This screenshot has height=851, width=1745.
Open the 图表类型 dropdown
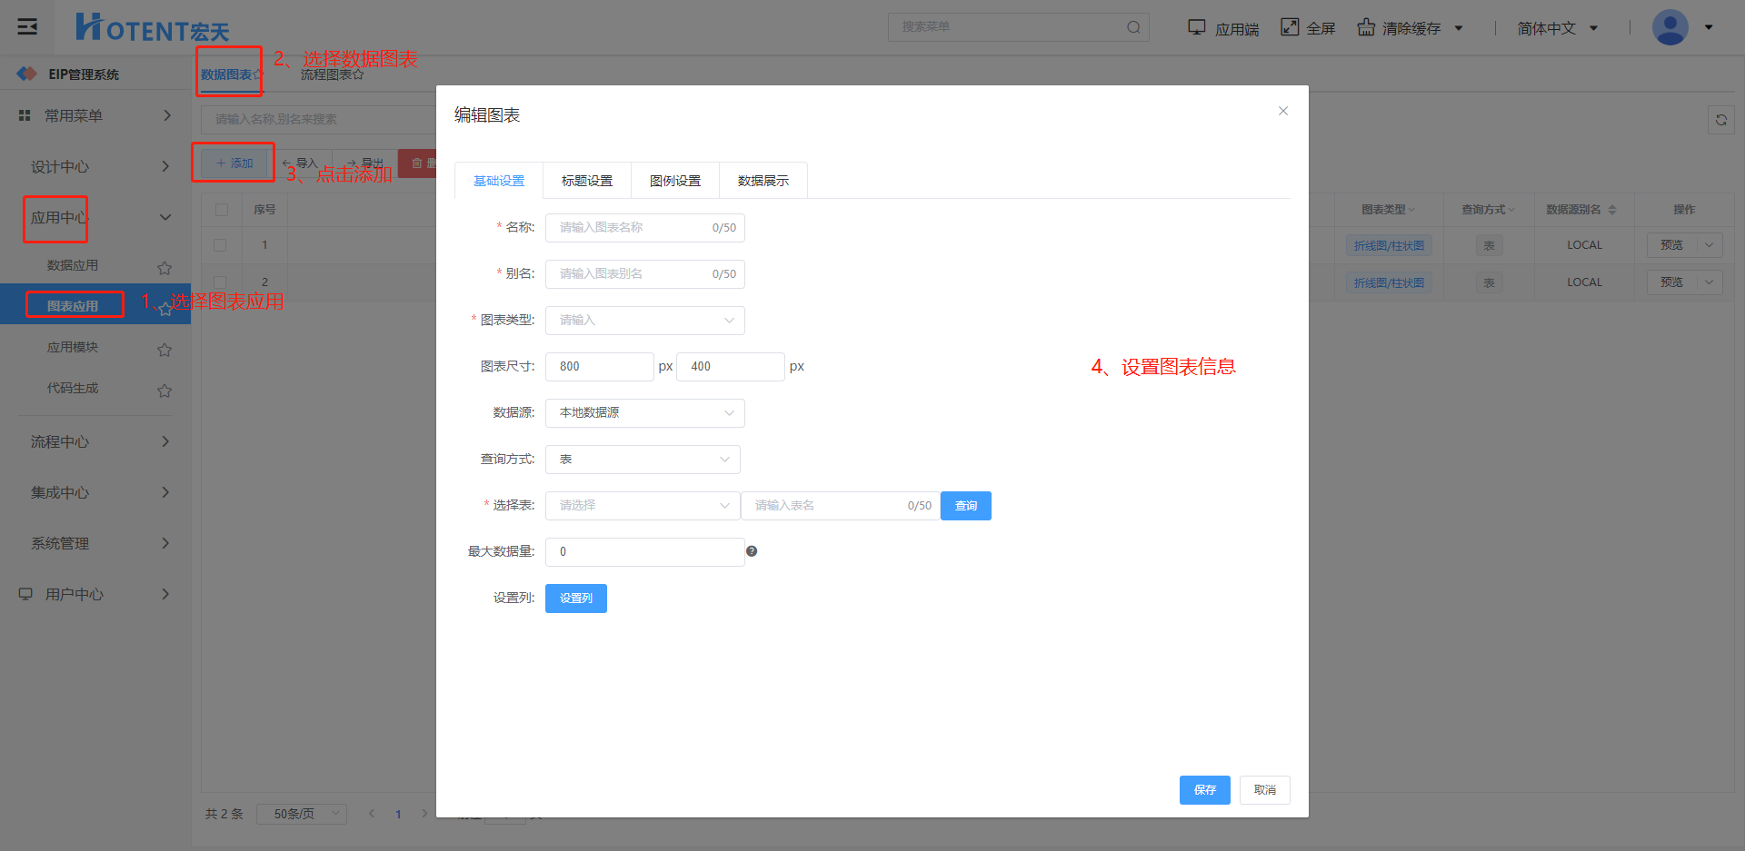coord(644,321)
